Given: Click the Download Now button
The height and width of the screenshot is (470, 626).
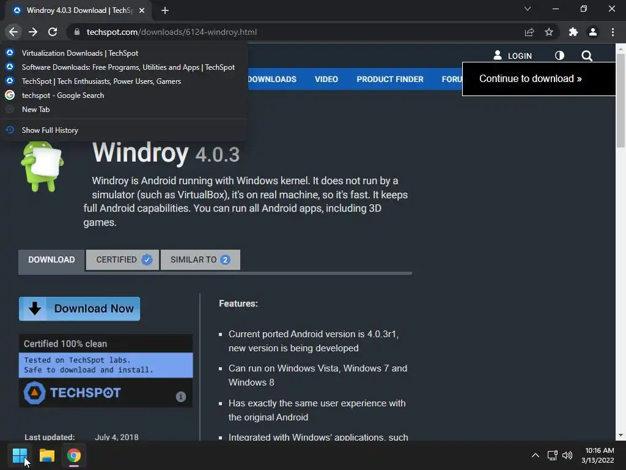Looking at the screenshot, I should pos(79,308).
